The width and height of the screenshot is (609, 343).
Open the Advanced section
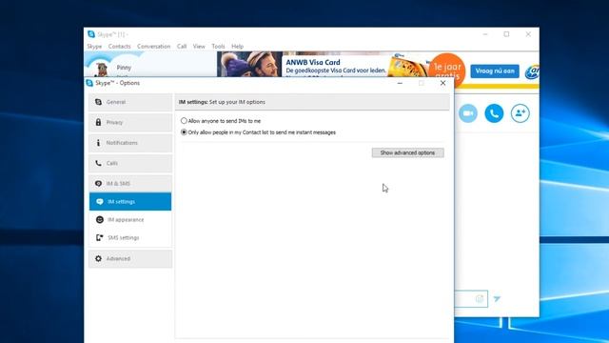[130, 258]
